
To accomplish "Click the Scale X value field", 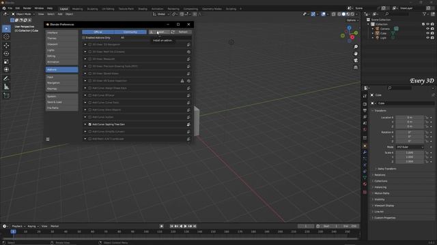I will click(x=410, y=152).
